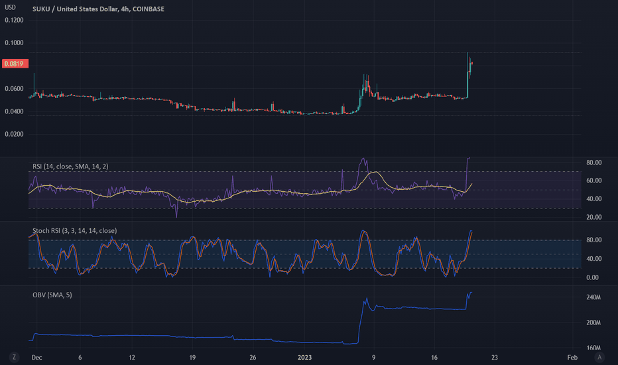
Task: Click the Stoch RSI 0.00 scale value
Action: point(592,277)
